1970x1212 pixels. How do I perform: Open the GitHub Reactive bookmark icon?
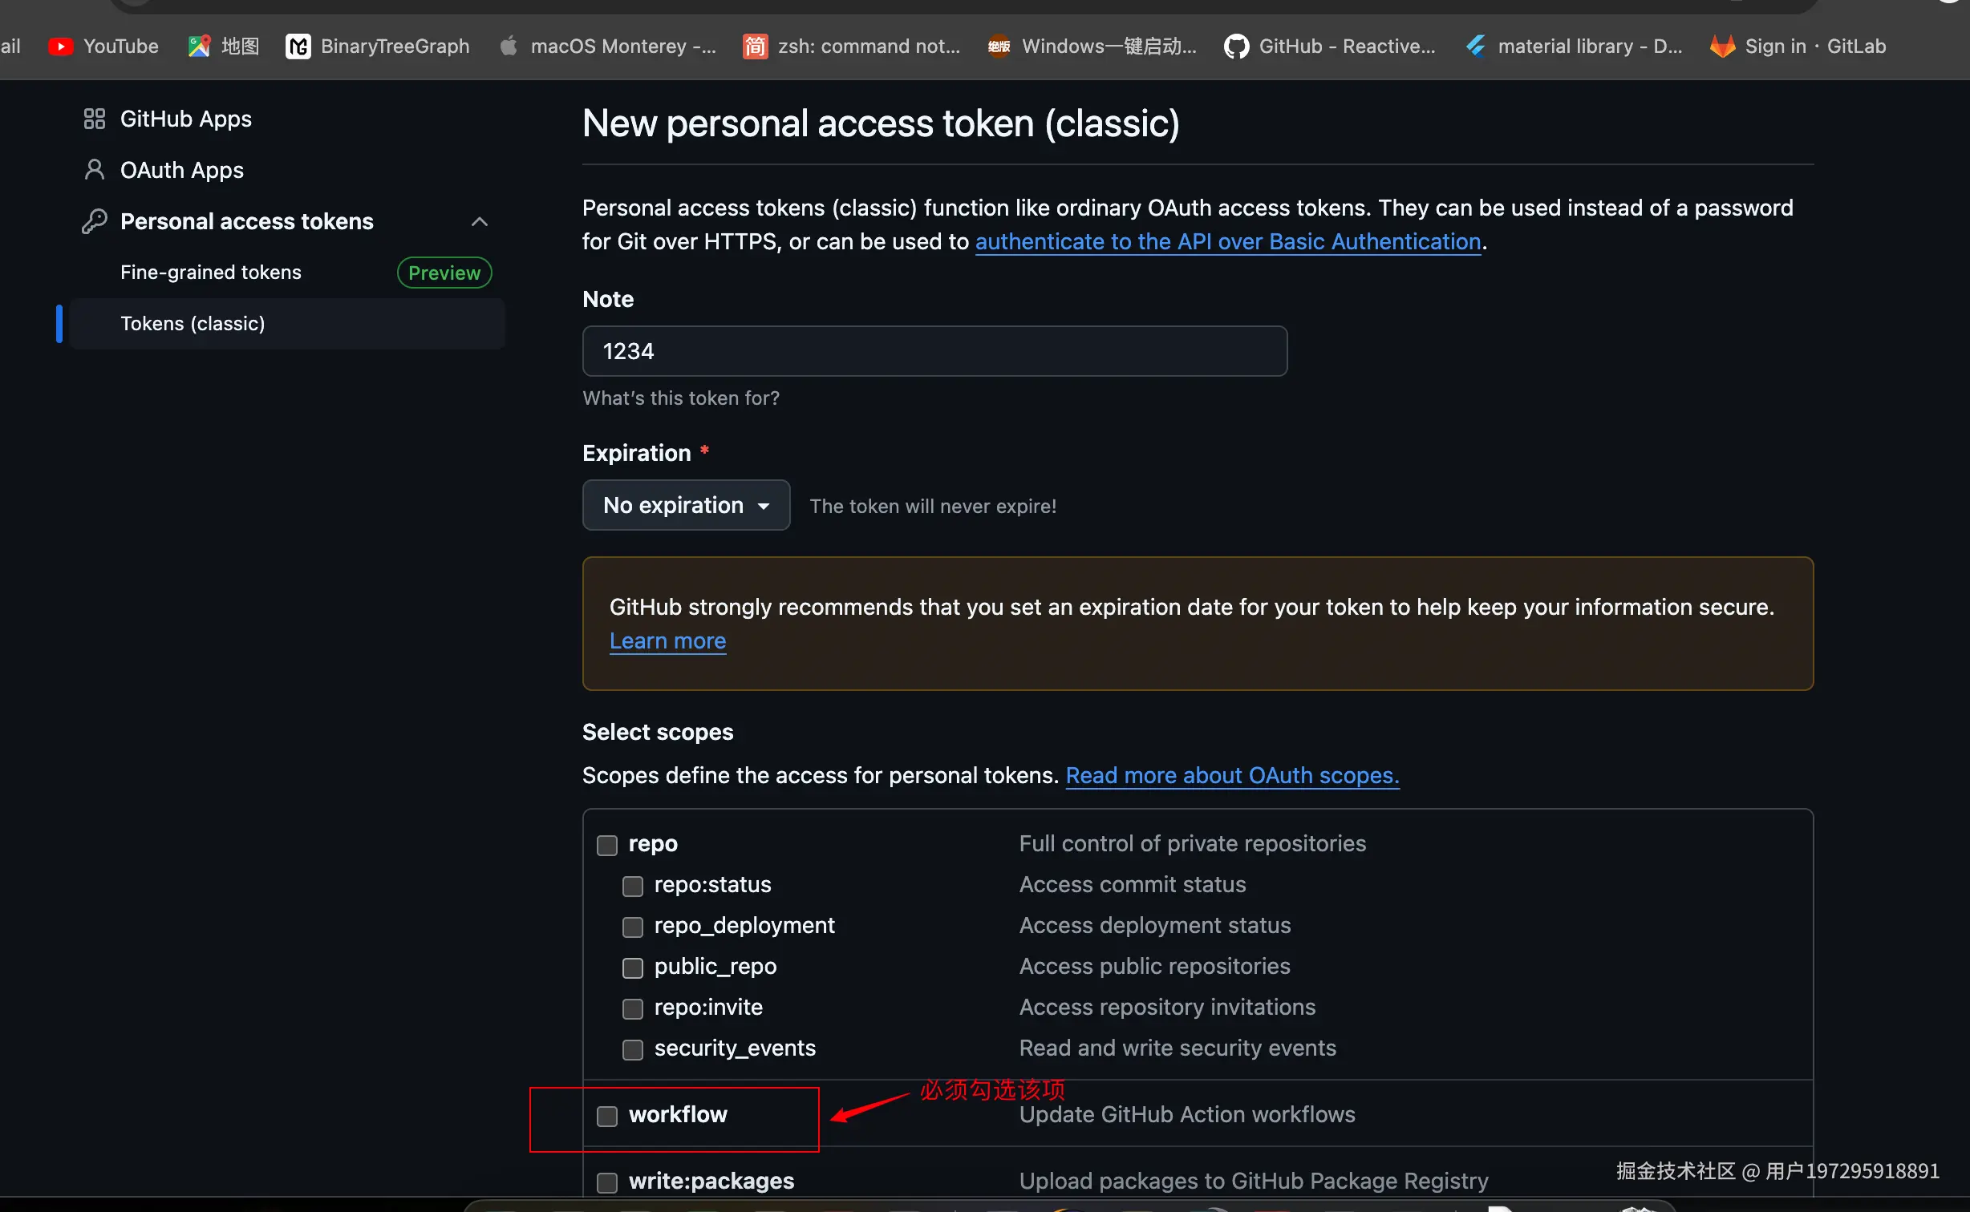coord(1236,46)
